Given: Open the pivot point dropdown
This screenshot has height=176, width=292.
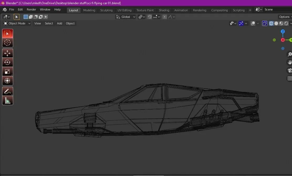Looking at the screenshot, I should pyautogui.click(x=142, y=17).
